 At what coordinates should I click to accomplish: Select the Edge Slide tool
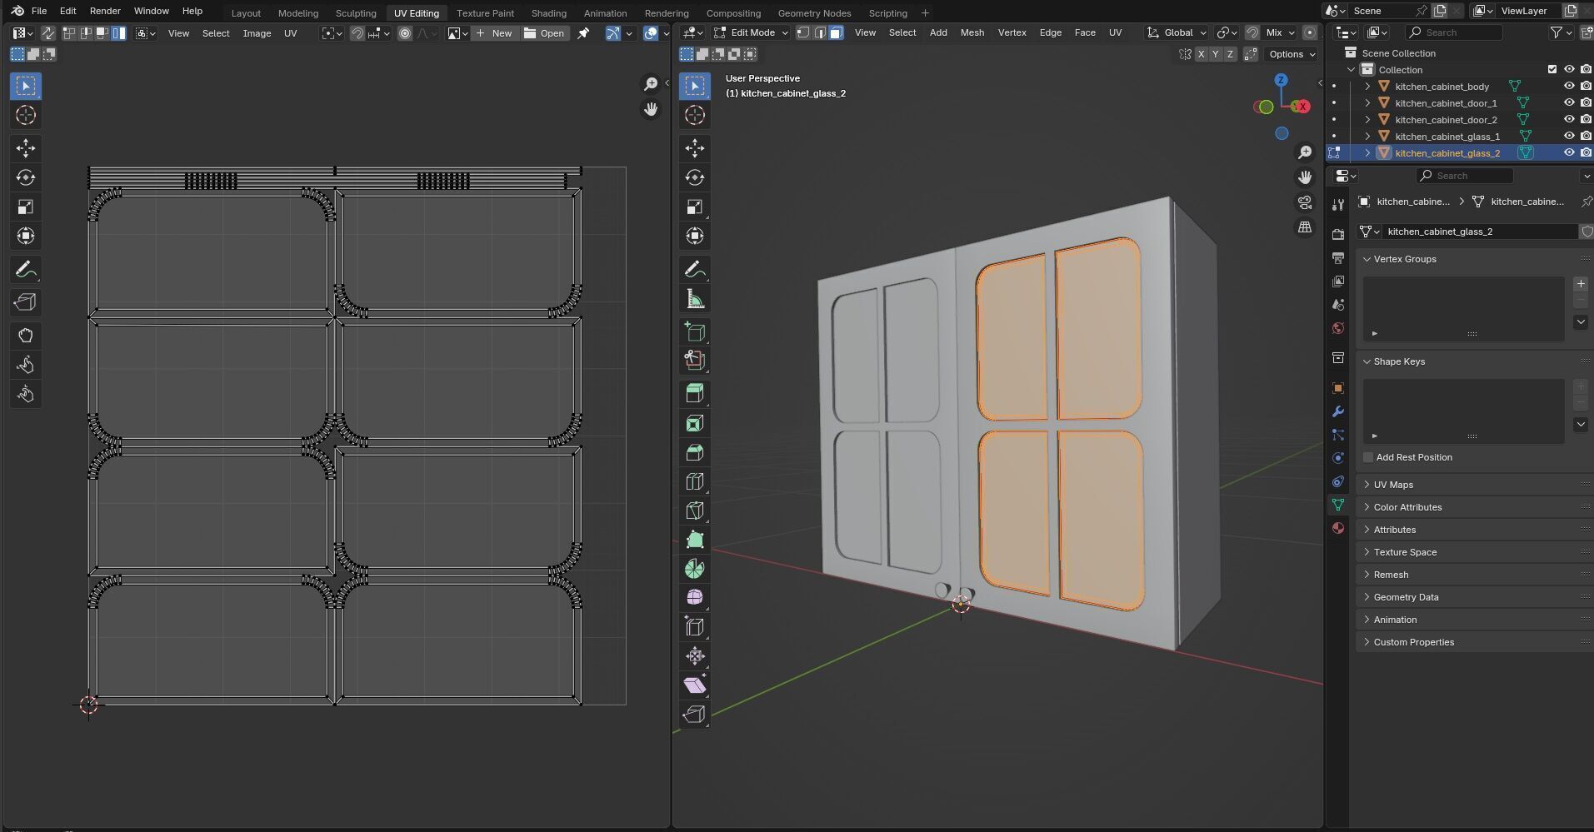pyautogui.click(x=695, y=627)
